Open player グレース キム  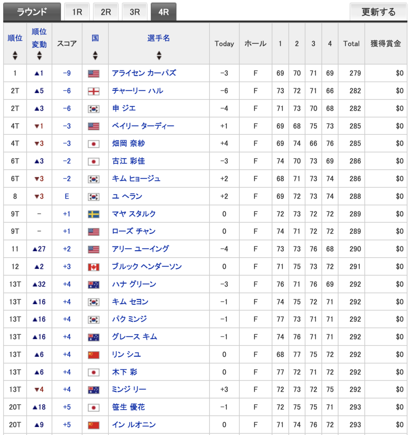pyautogui.click(x=134, y=337)
